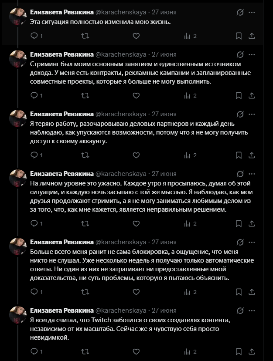The image size is (273, 361).
Task: View analytics of tweet 'Я всегда считал'
Action: pos(190,351)
